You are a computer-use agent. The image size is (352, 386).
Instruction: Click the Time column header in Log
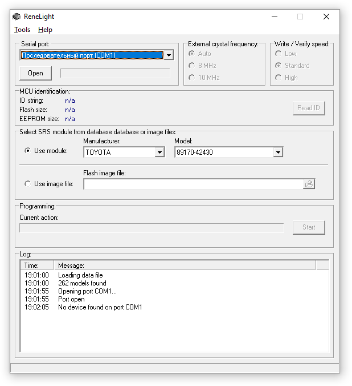(x=37, y=266)
